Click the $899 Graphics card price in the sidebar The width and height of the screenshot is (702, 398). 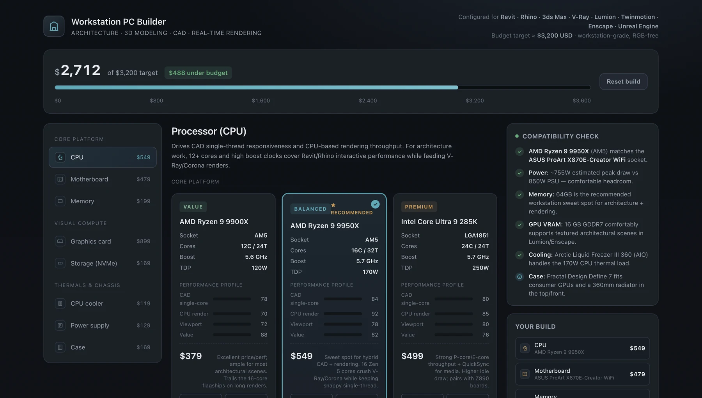coord(144,241)
